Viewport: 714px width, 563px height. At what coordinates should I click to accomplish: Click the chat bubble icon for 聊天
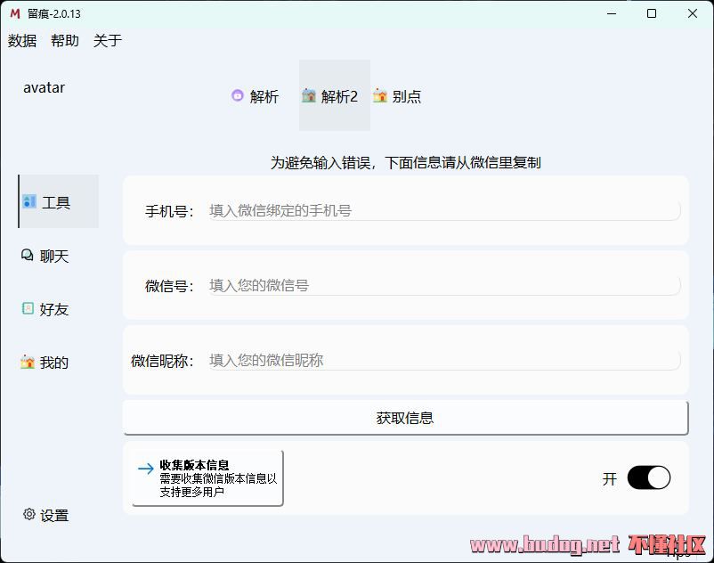pyautogui.click(x=28, y=255)
